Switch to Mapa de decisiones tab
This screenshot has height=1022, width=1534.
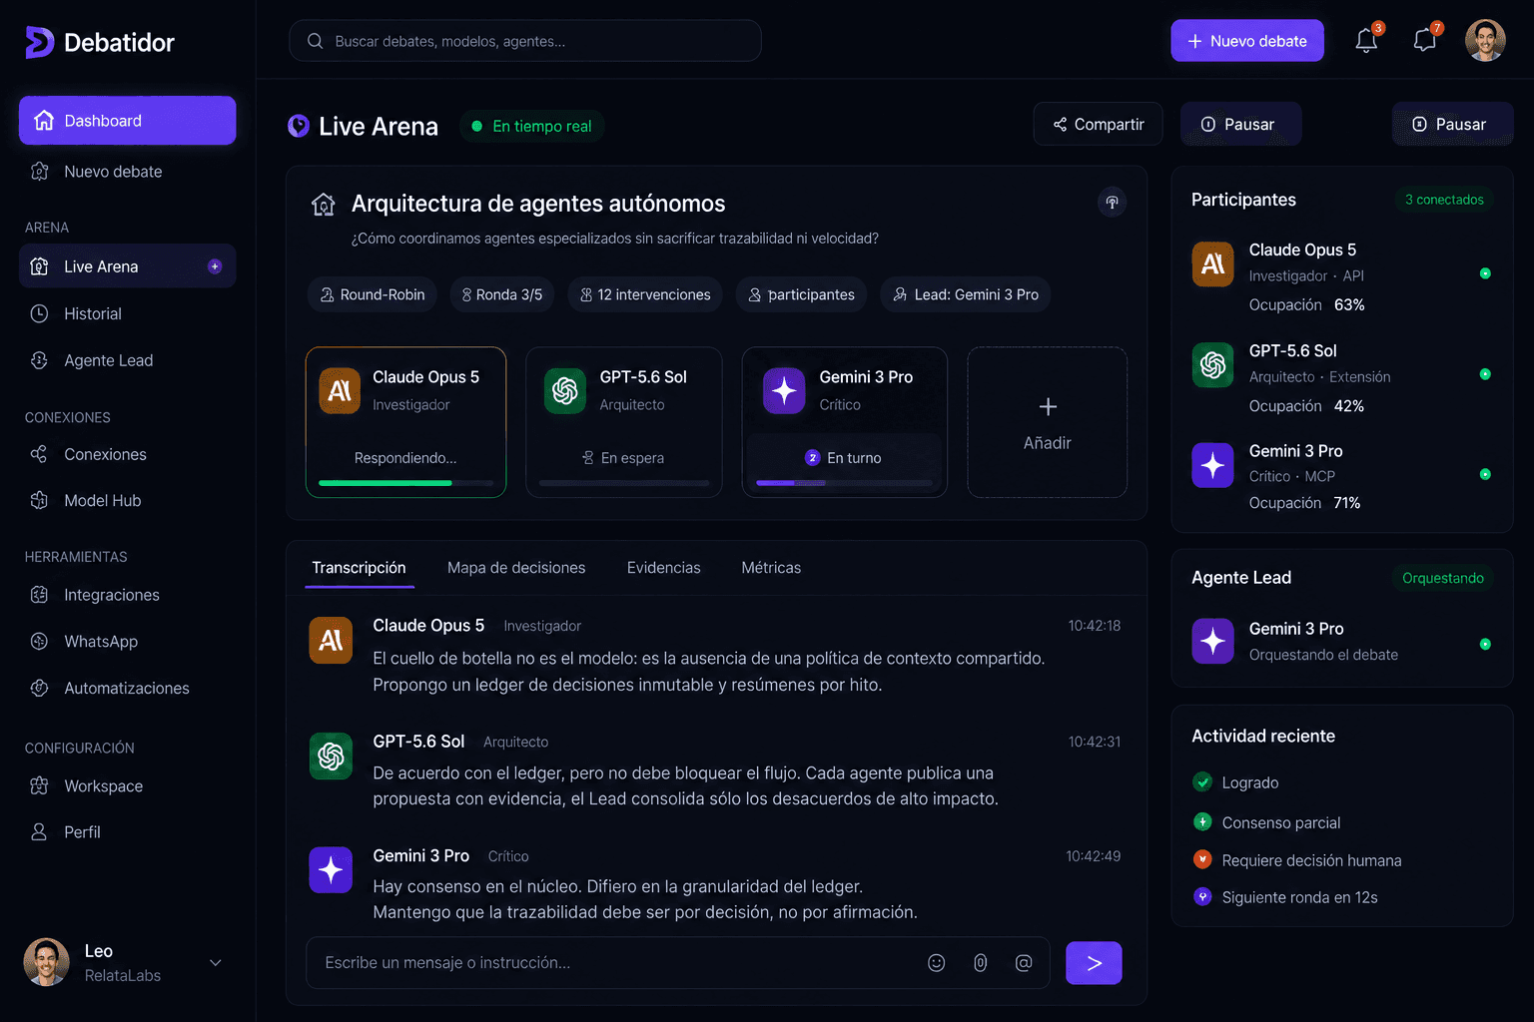(x=516, y=568)
